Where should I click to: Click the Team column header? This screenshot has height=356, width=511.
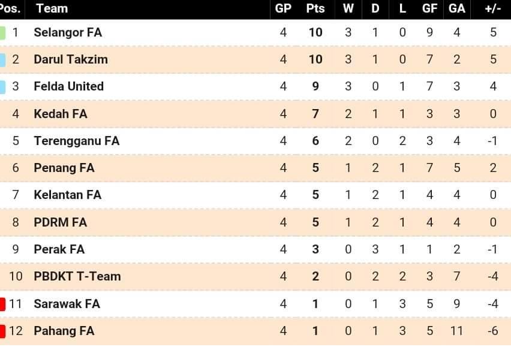click(x=52, y=9)
